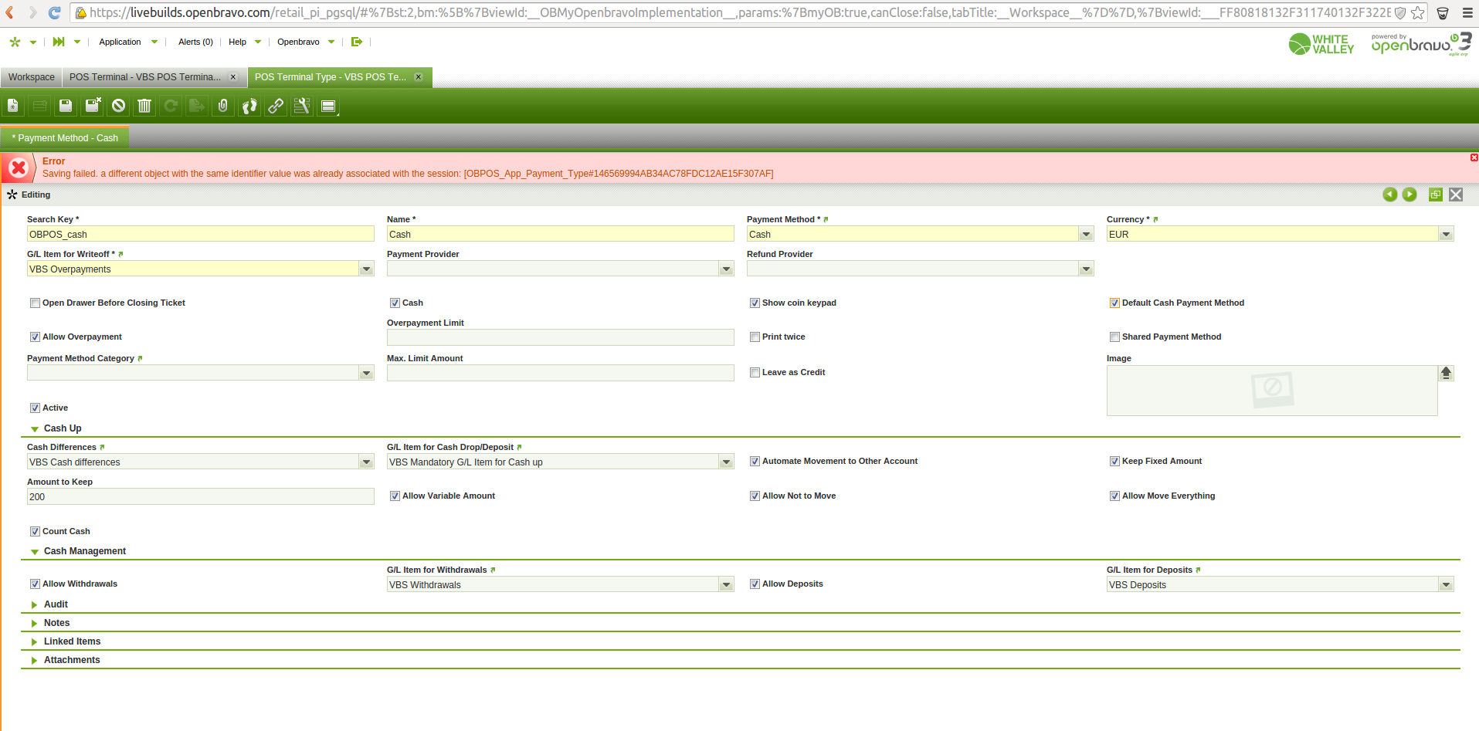Screen dimensions: 1479x731
Task: Open the Help menu link
Action: point(237,42)
